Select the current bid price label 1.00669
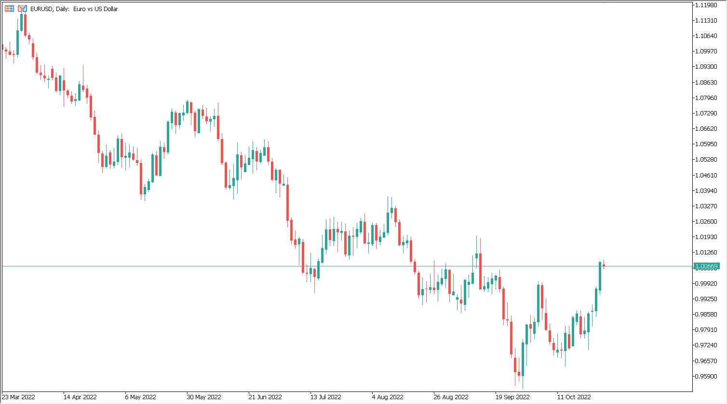The width and height of the screenshot is (727, 404). click(706, 266)
